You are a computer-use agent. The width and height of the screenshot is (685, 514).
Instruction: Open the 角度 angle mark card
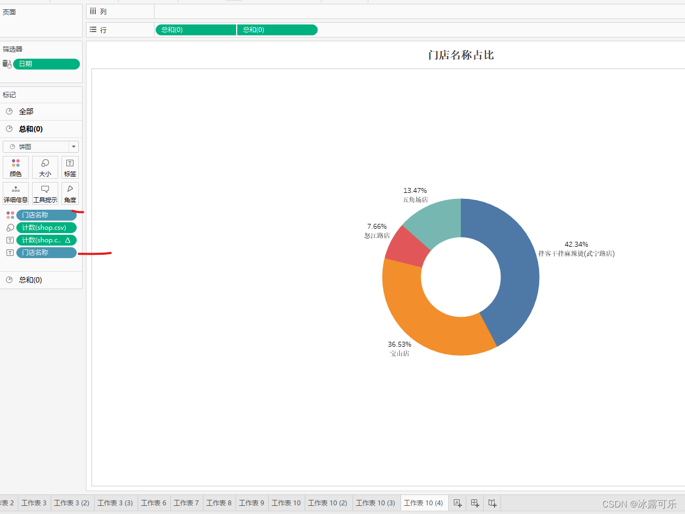(70, 193)
